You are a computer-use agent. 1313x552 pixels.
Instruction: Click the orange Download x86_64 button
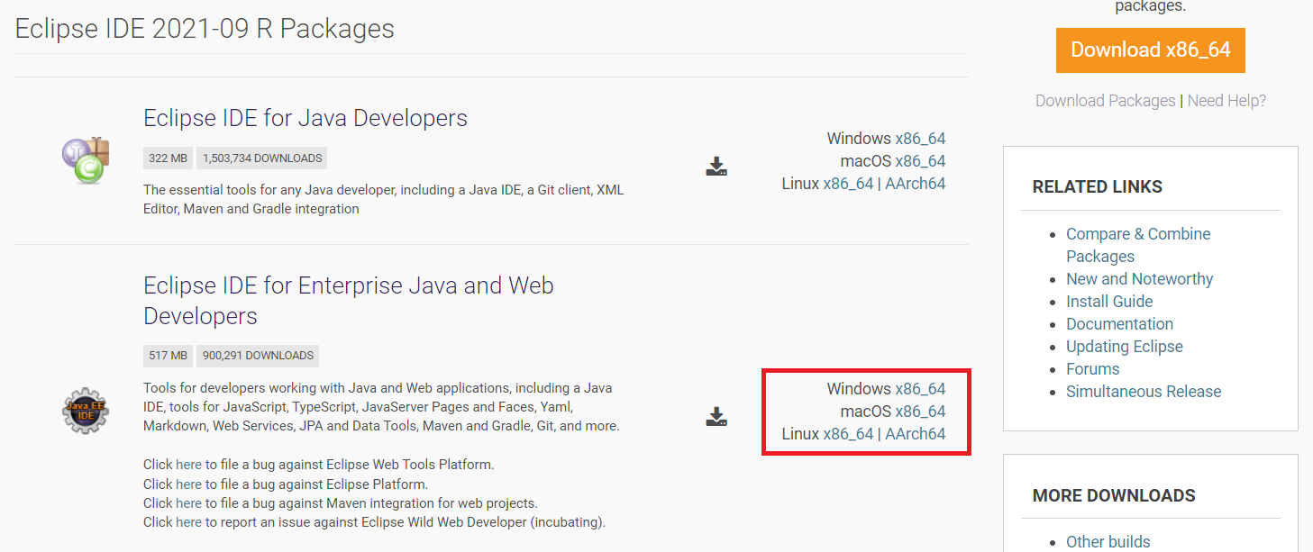pyautogui.click(x=1150, y=50)
